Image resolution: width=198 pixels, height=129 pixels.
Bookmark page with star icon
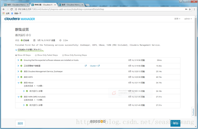pyautogui.click(x=190, y=9)
